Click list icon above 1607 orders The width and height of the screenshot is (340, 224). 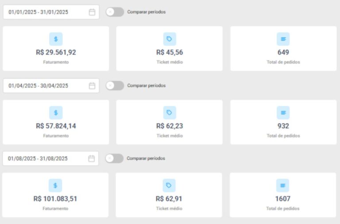coord(283,186)
